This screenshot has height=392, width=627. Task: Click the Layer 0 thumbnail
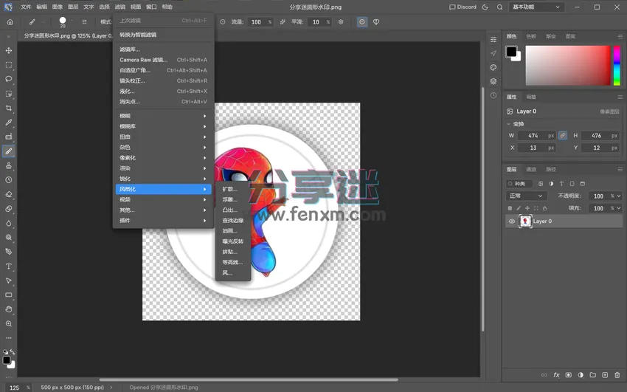tap(525, 221)
